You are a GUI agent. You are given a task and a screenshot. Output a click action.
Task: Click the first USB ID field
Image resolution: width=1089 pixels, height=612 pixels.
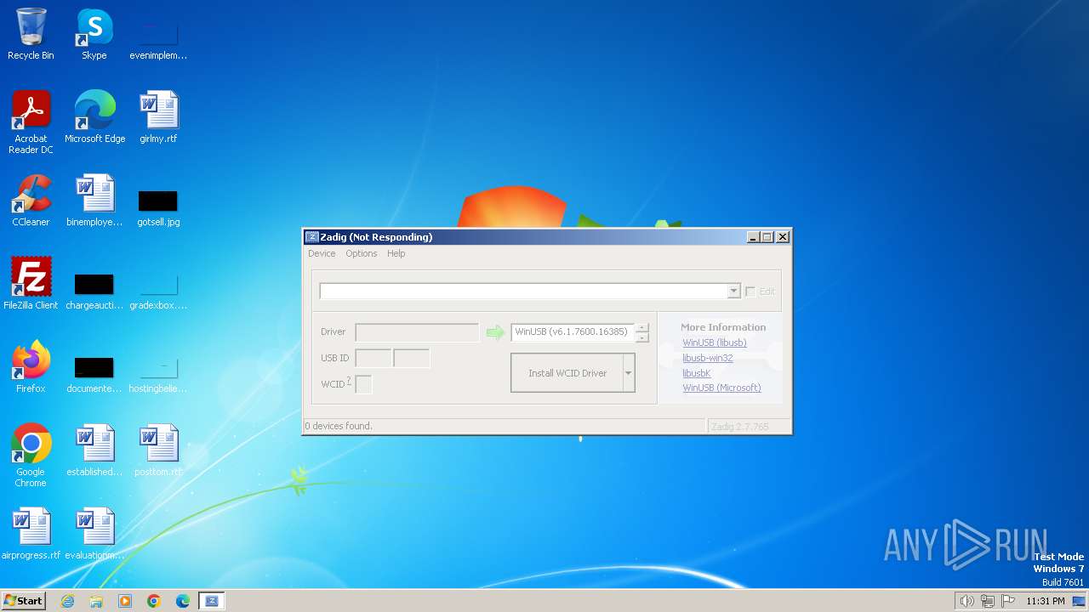[x=373, y=359]
